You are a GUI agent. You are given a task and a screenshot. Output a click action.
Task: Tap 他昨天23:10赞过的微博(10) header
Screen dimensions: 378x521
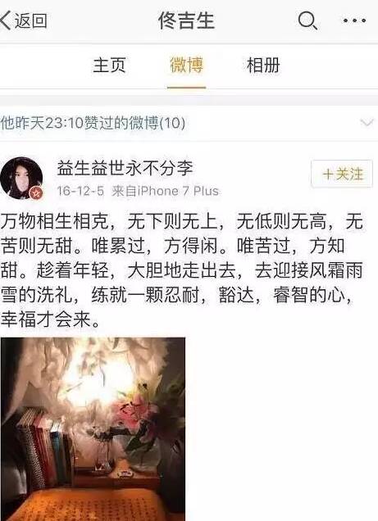93,123
